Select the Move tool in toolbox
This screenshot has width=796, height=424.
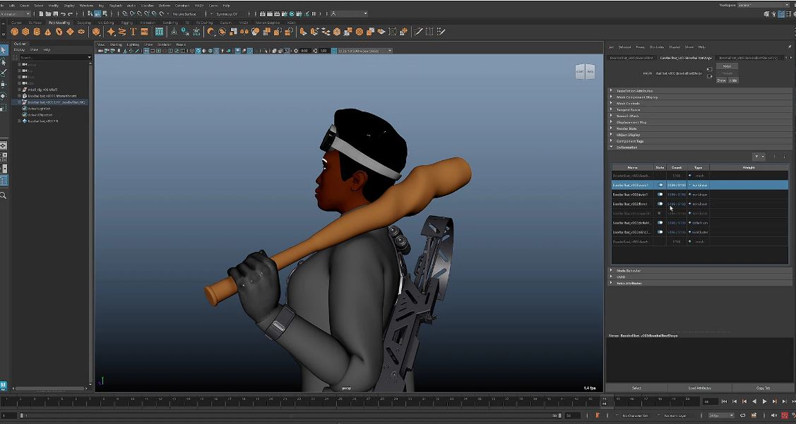(x=4, y=84)
